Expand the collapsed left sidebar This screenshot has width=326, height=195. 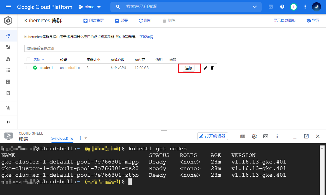8,122
